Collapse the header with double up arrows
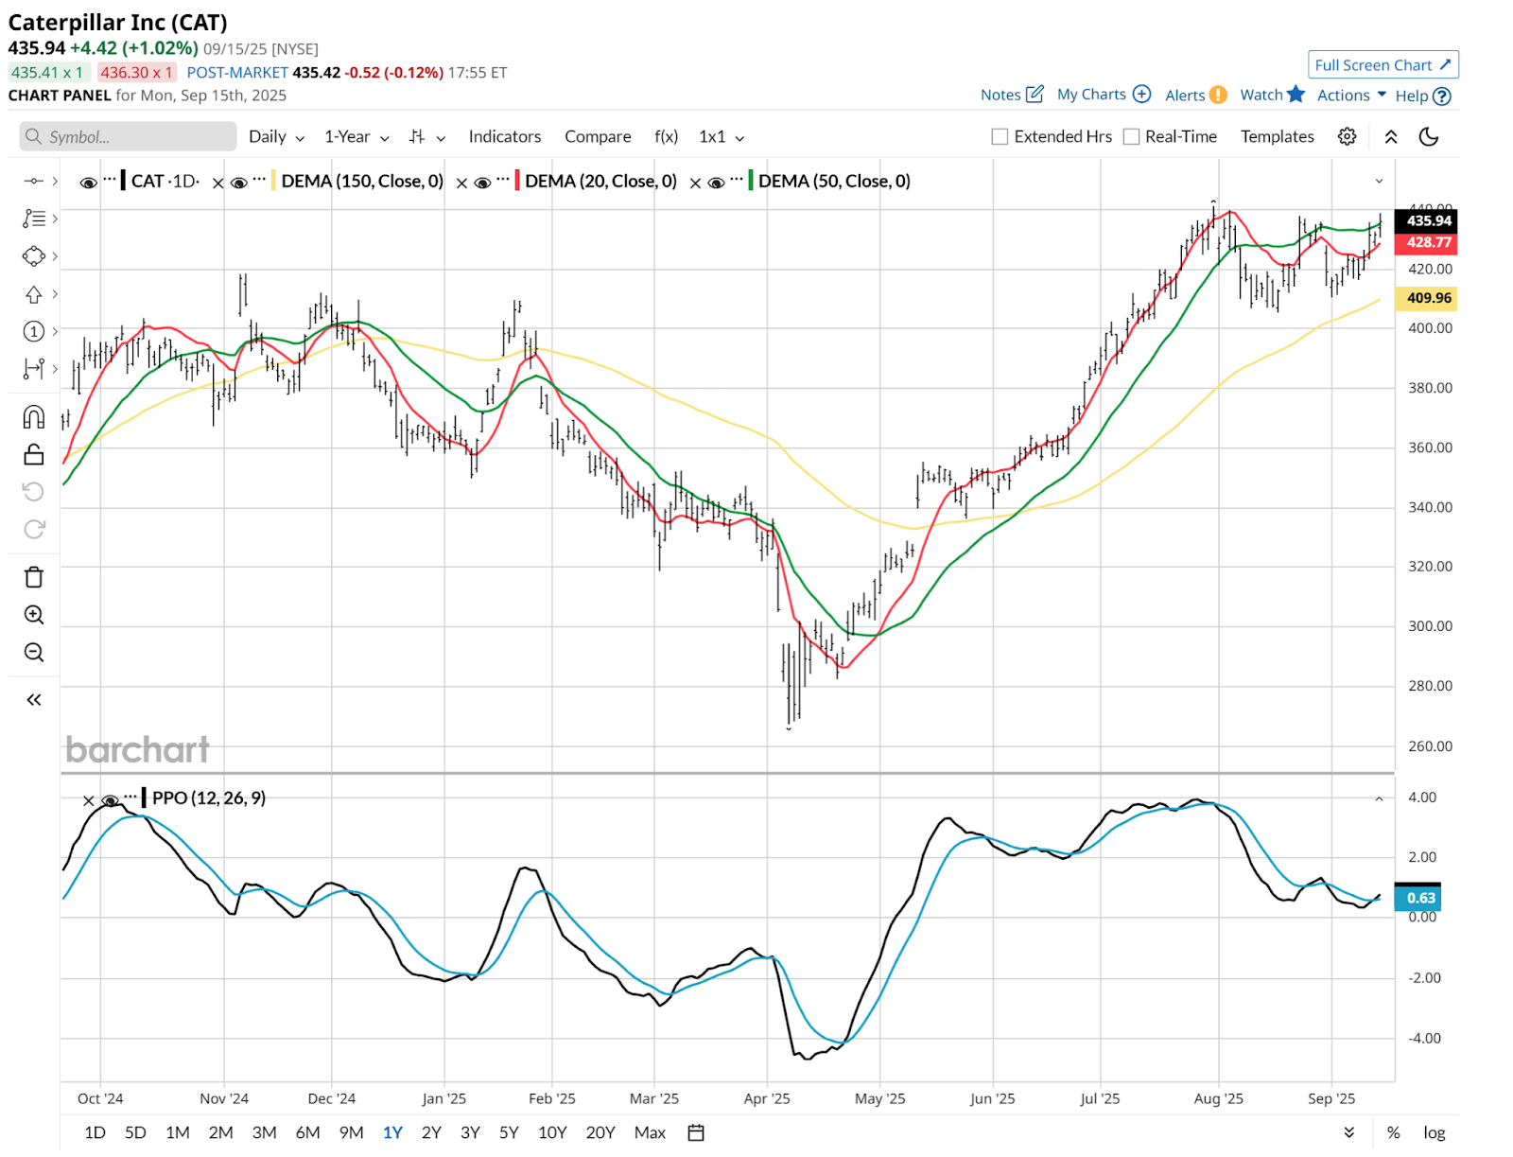 pos(1391,136)
